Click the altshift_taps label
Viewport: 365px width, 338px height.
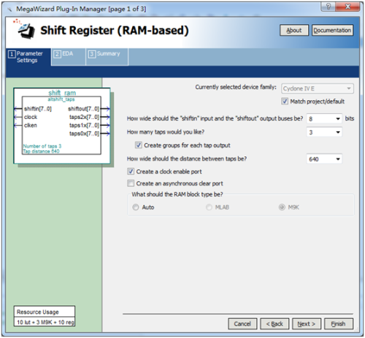click(x=61, y=99)
